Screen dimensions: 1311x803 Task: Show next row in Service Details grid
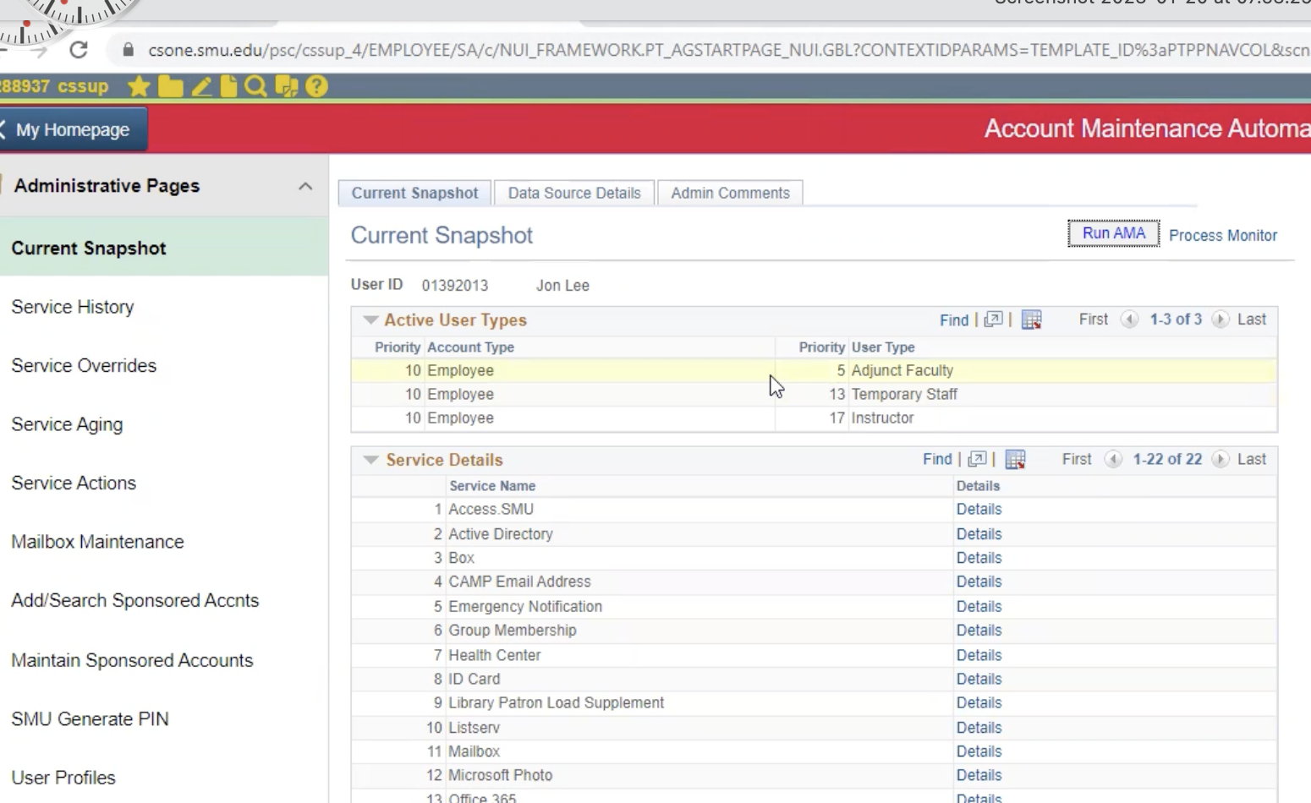(1220, 459)
